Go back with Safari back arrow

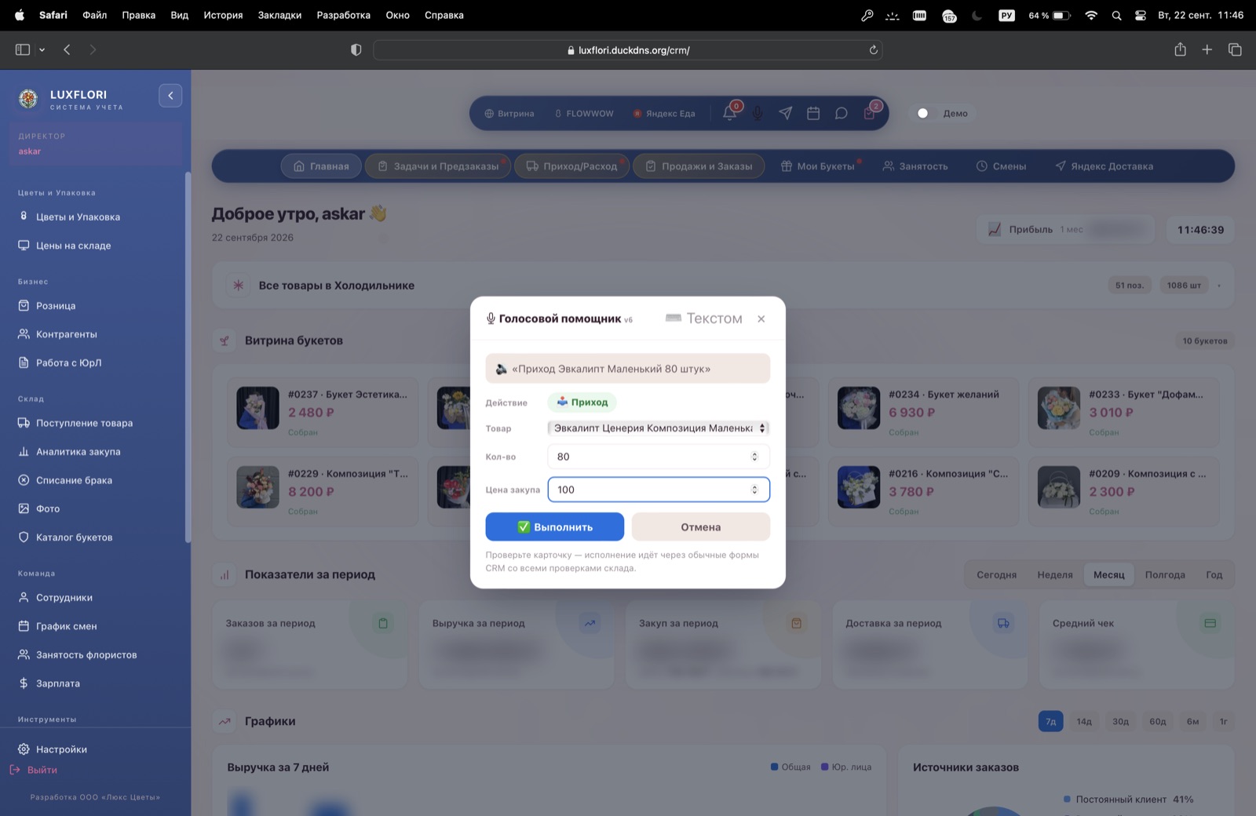tap(67, 49)
